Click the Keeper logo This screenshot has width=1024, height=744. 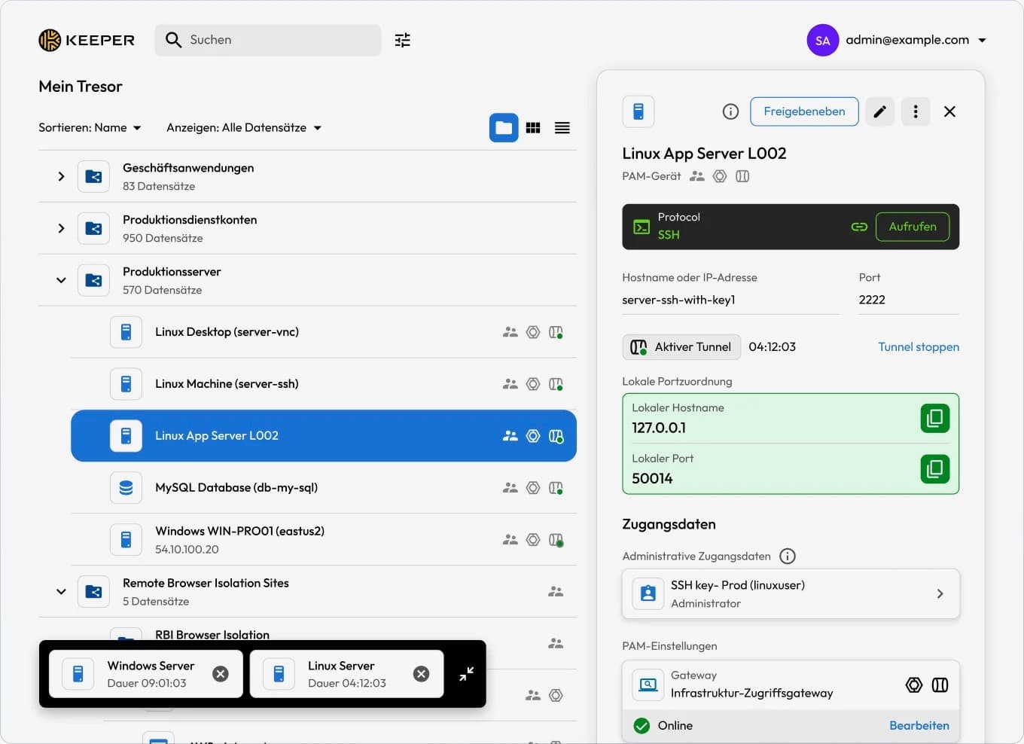click(87, 40)
